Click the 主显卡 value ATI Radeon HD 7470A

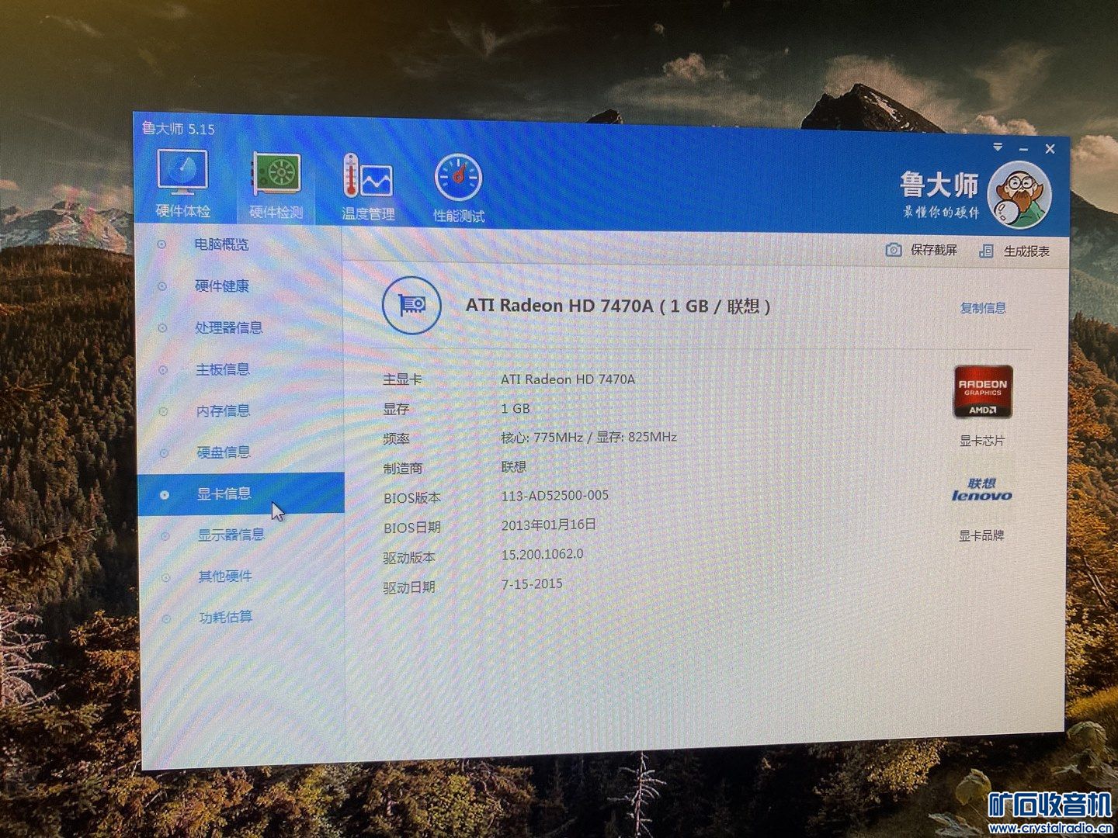tap(568, 379)
